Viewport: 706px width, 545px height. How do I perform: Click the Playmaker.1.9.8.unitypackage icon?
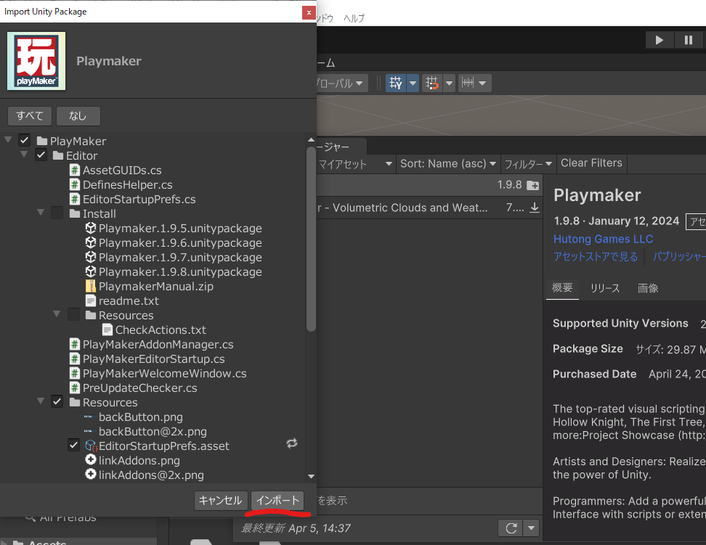pos(91,271)
